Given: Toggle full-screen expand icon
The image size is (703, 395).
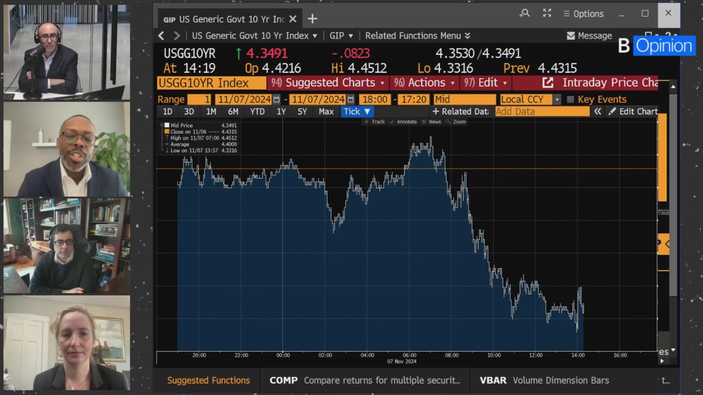Looking at the screenshot, I should click(547, 13).
